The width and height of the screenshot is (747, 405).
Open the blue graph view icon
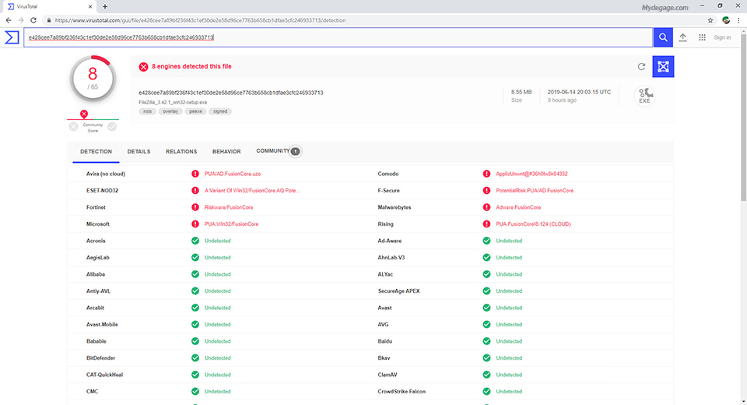coord(663,66)
